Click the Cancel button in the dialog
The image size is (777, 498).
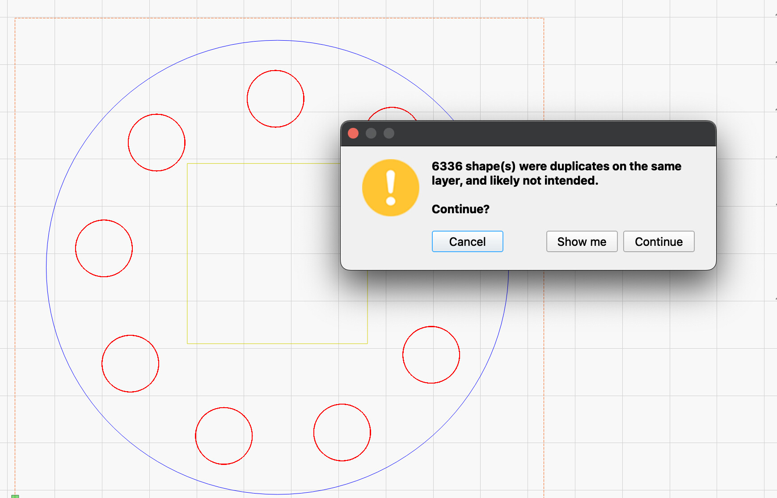[467, 241]
